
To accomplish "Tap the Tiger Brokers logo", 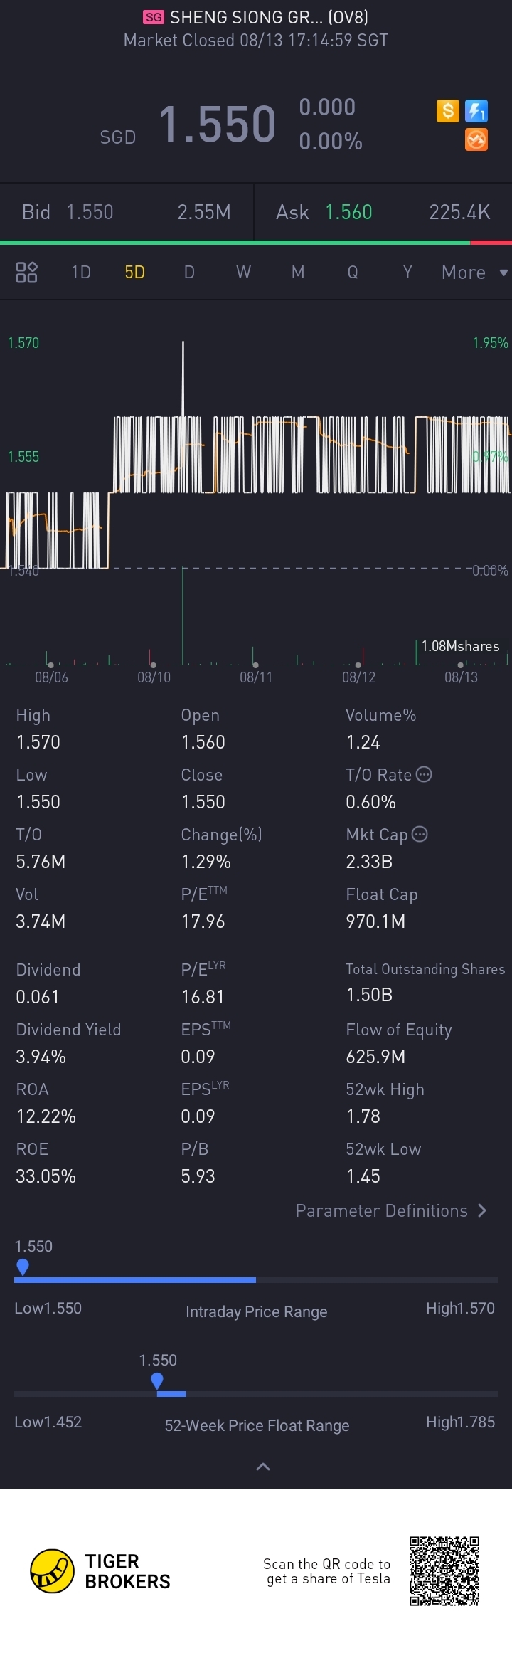I will point(52,1570).
